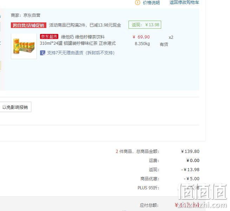The height and width of the screenshot is (211, 230).
Task: Click the 返现 ¥13.98 cashback badge
Action: [x=145, y=25]
